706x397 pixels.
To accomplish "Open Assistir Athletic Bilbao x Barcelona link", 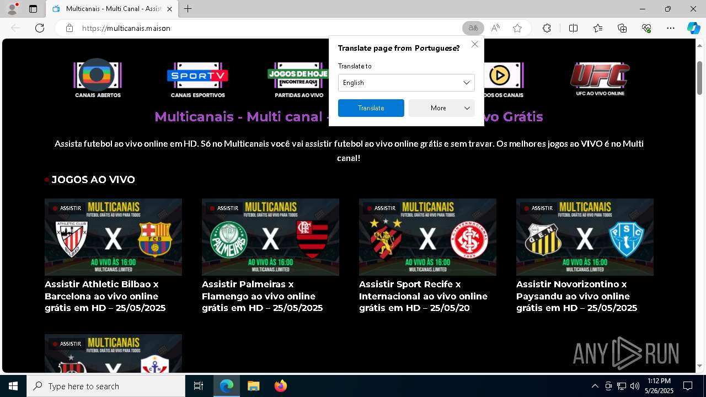I will [x=105, y=296].
